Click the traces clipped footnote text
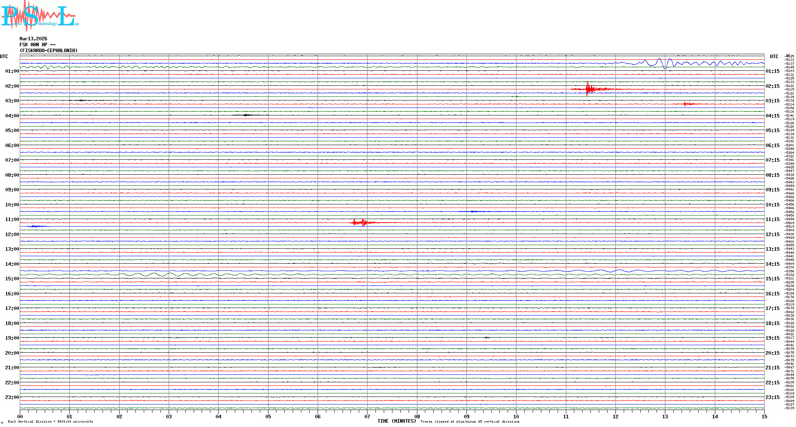The width and height of the screenshot is (796, 427). coord(470,421)
